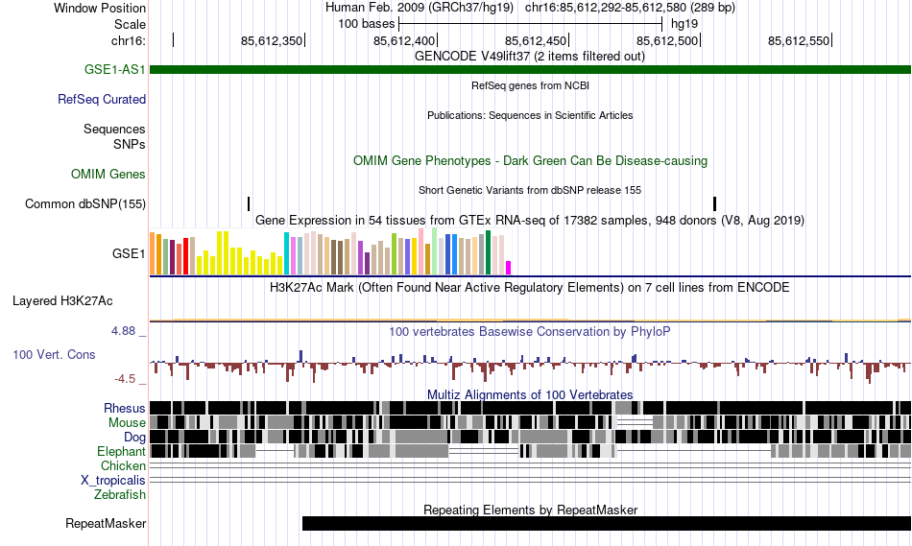Select the green GSE1-AS1 transcript bar

pos(531,70)
